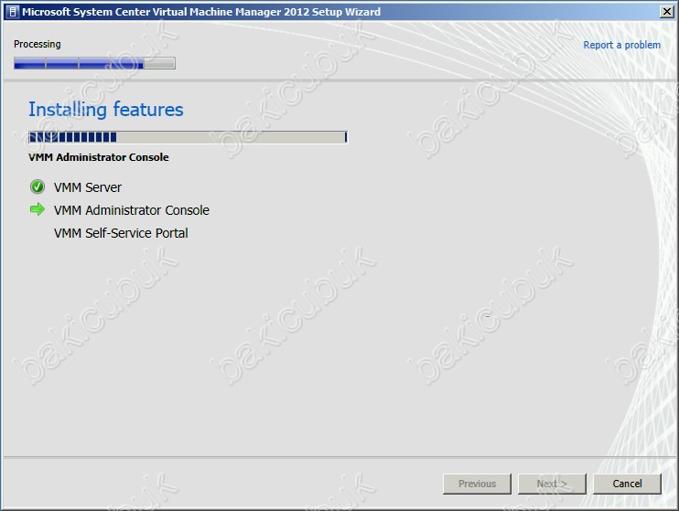Click the setup wizard title bar icon
679x511 pixels.
click(x=12, y=12)
